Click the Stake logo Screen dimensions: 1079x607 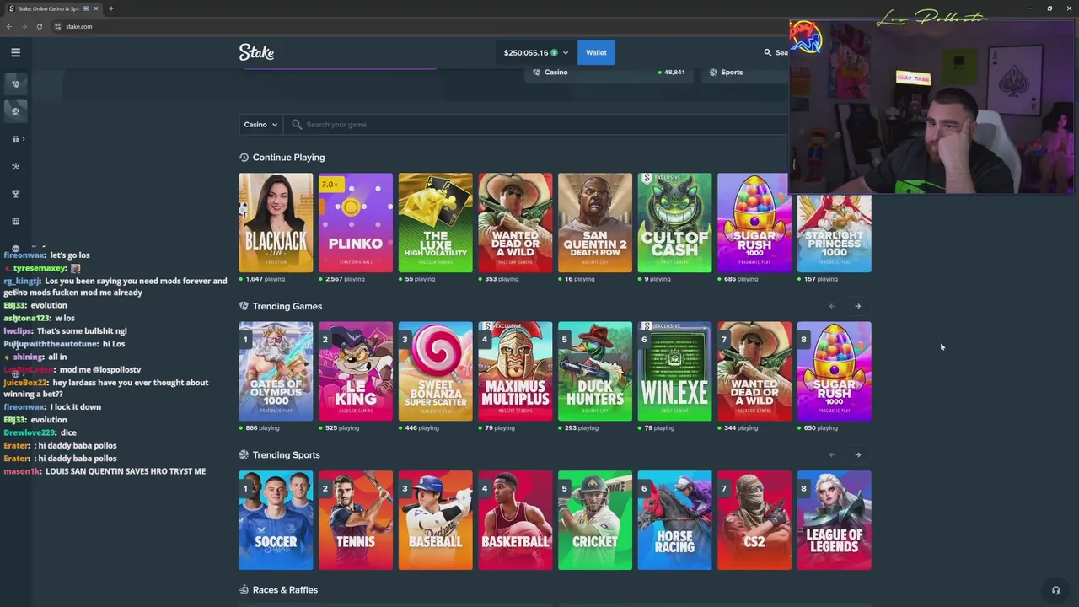[256, 52]
